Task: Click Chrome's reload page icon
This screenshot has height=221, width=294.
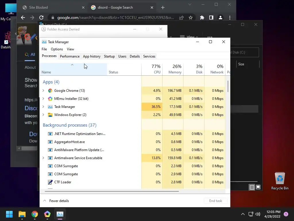Action: [41, 18]
